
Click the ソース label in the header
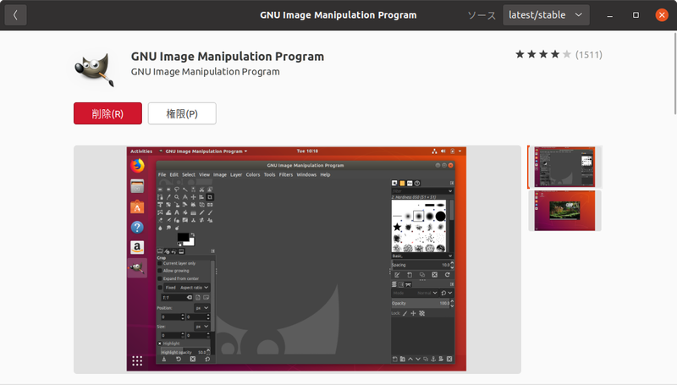[482, 15]
